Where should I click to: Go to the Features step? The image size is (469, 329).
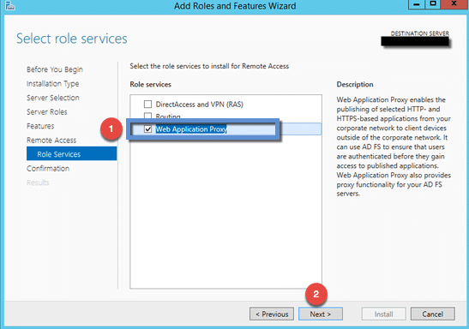click(40, 126)
